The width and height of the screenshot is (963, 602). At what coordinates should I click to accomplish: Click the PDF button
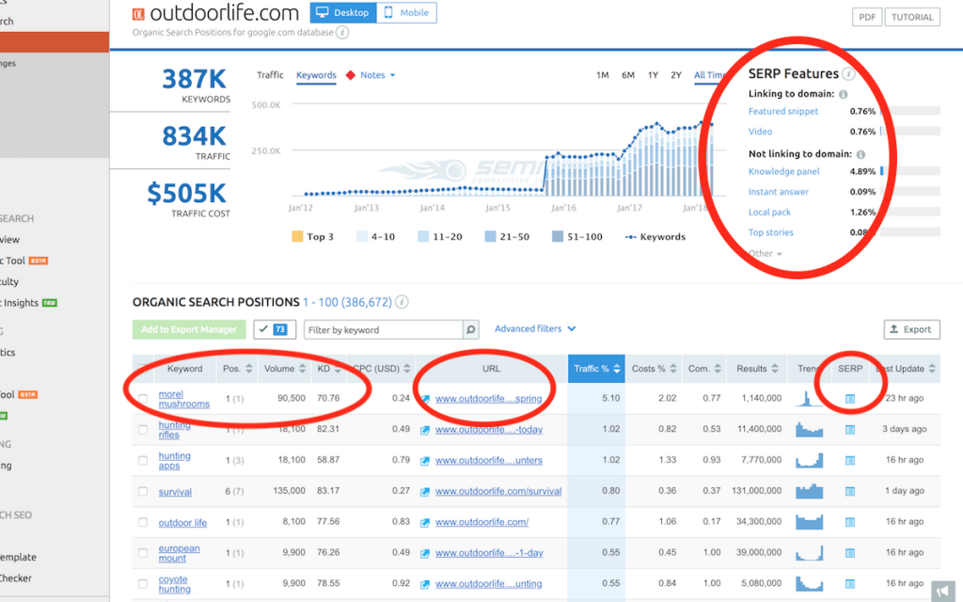(x=867, y=17)
